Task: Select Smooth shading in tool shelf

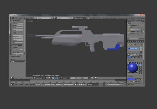Action: point(15,49)
